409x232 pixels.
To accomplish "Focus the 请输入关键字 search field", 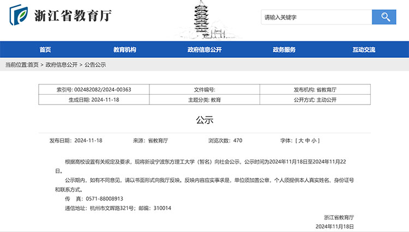I will (316, 17).
